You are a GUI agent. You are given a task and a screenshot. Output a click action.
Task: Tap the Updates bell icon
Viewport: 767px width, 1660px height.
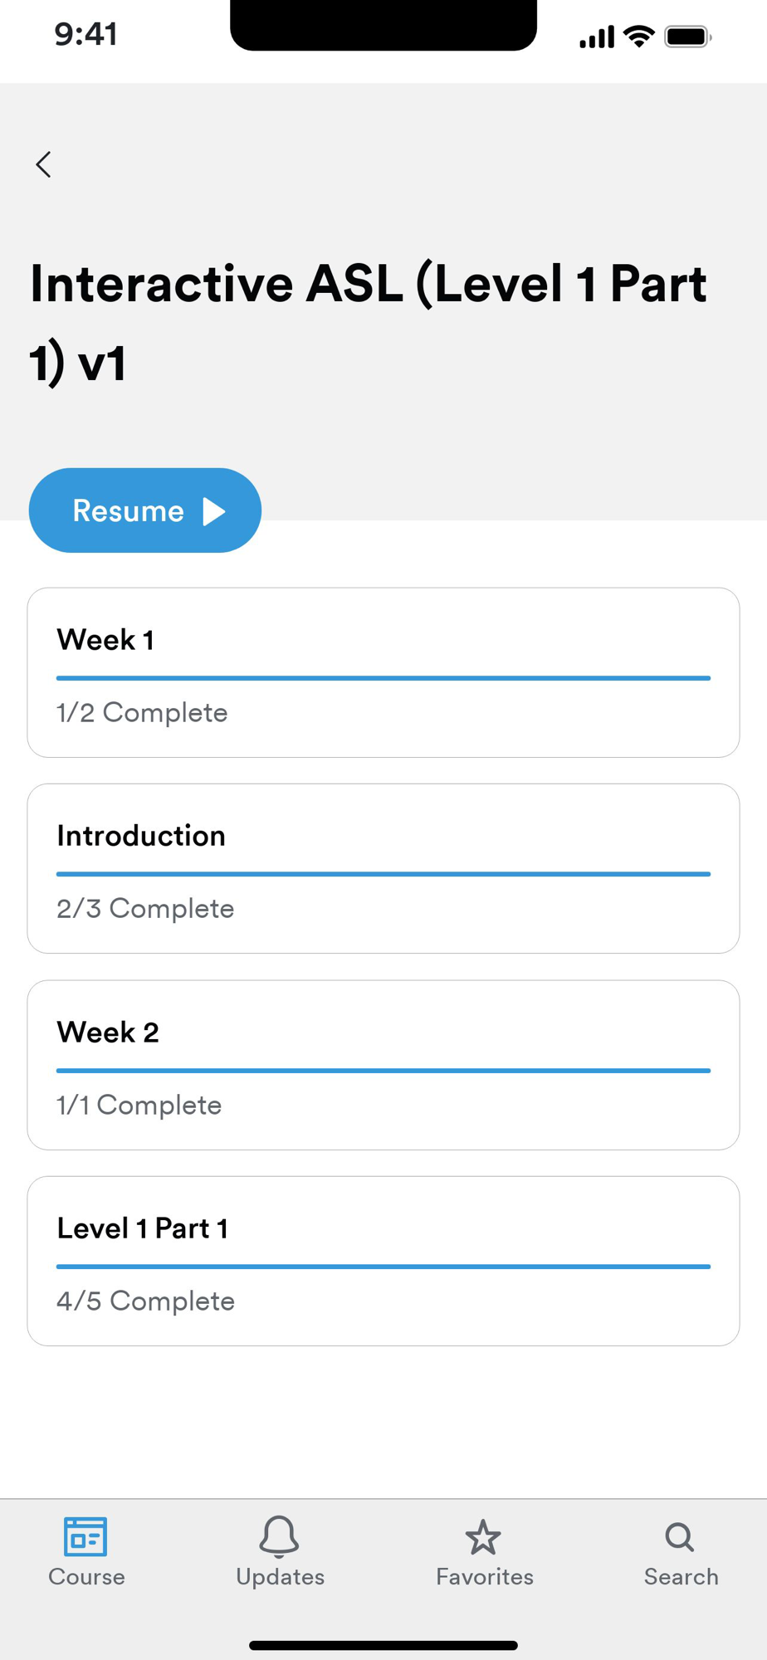click(280, 1536)
